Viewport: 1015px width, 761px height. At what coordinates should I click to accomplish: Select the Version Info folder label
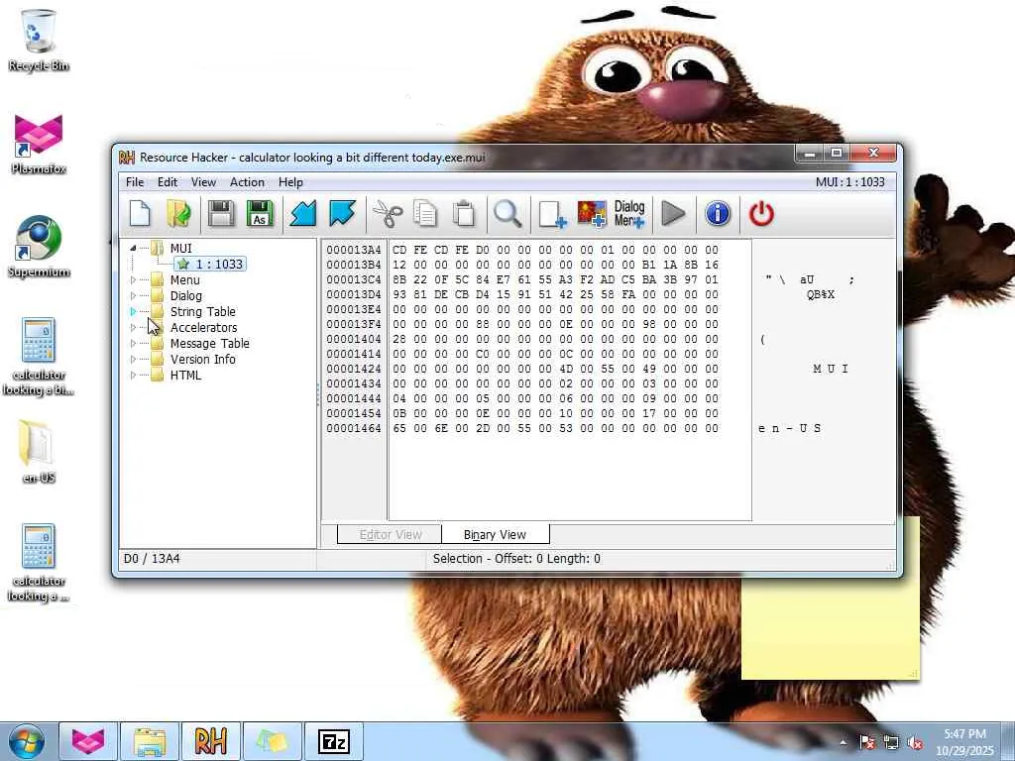[x=202, y=359]
